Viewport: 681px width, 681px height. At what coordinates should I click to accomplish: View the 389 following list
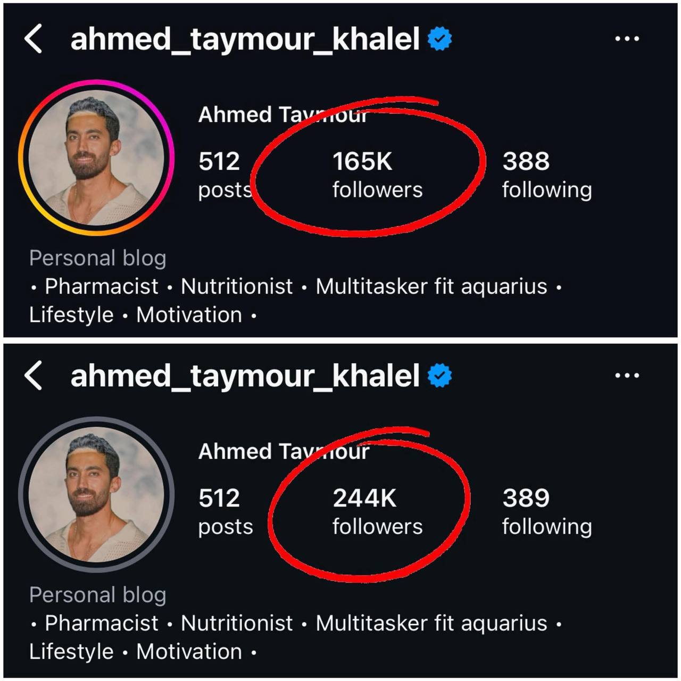point(546,511)
